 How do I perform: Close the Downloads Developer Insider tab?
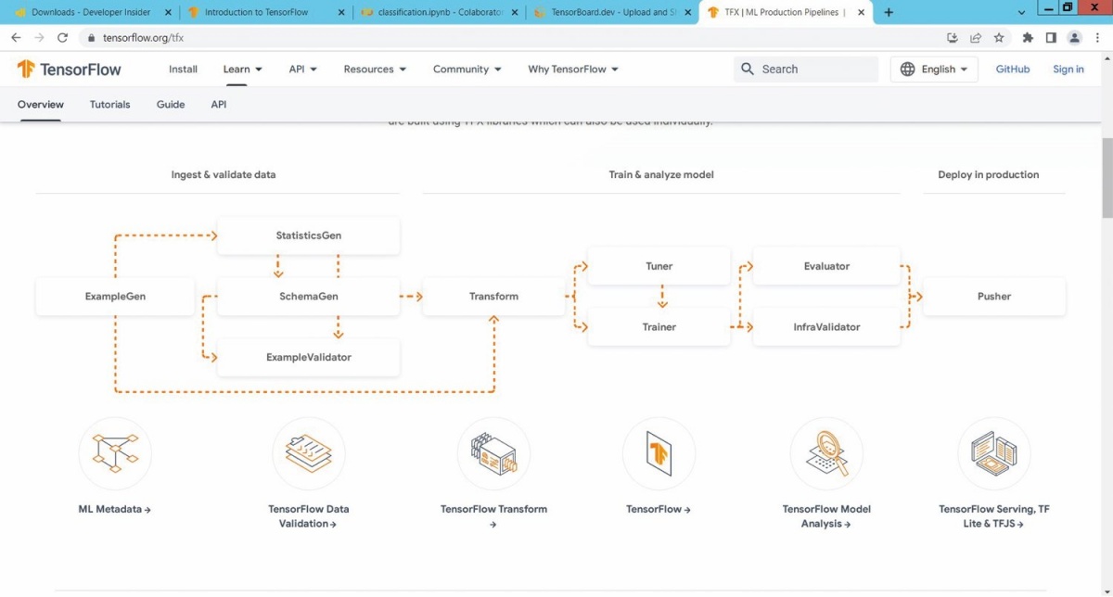(x=167, y=12)
